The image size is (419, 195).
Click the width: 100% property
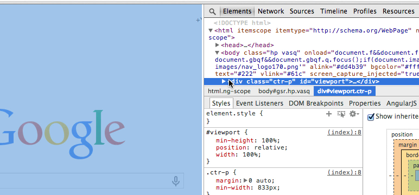click(x=238, y=154)
